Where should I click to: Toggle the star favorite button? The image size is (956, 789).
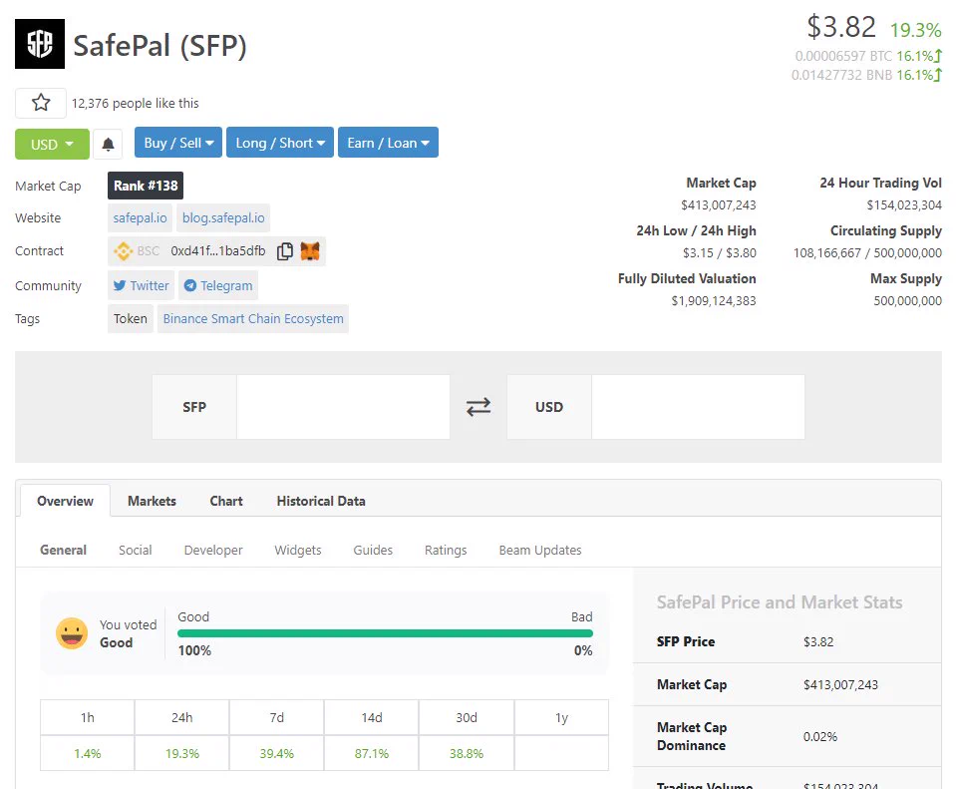point(41,103)
